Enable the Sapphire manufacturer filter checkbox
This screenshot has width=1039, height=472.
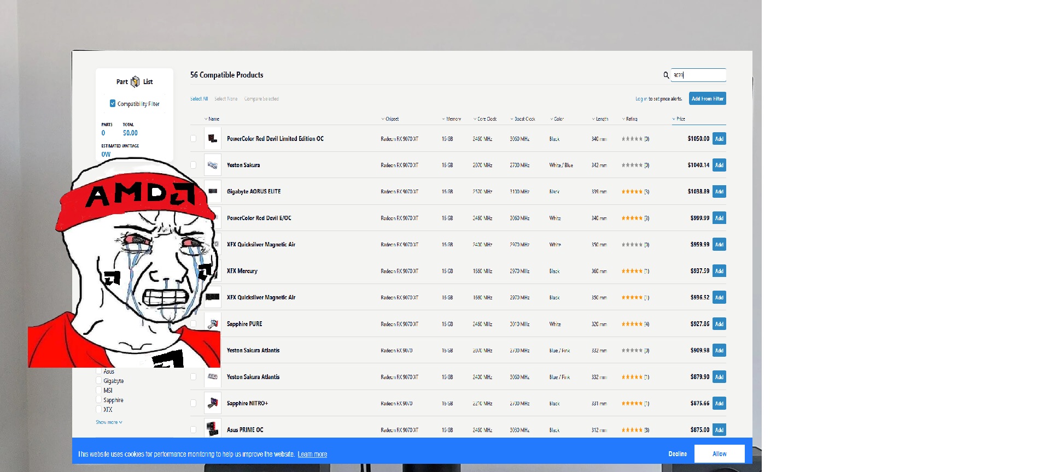pos(99,400)
